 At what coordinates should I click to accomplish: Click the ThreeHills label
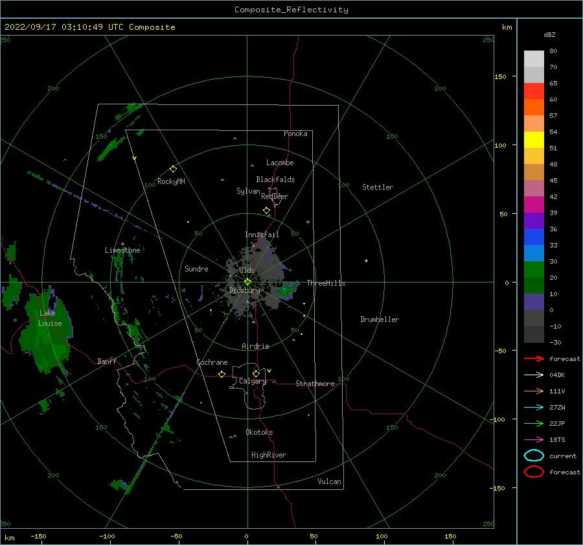click(x=326, y=283)
